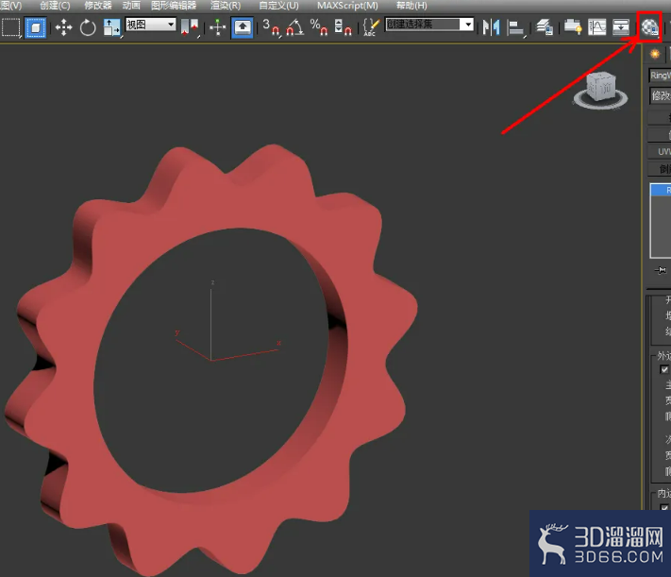Open the 动画 menu

(x=131, y=6)
